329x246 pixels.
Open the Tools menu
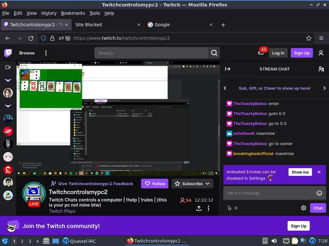[x=94, y=13]
